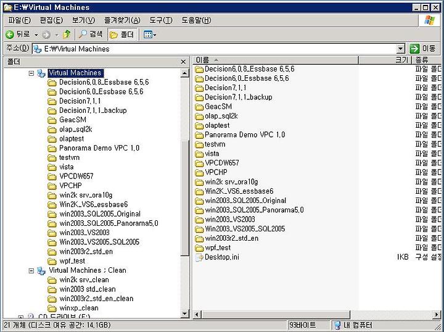Click the Forward arrow toolbar icon
The height and width of the screenshot is (332, 444).
point(46,35)
